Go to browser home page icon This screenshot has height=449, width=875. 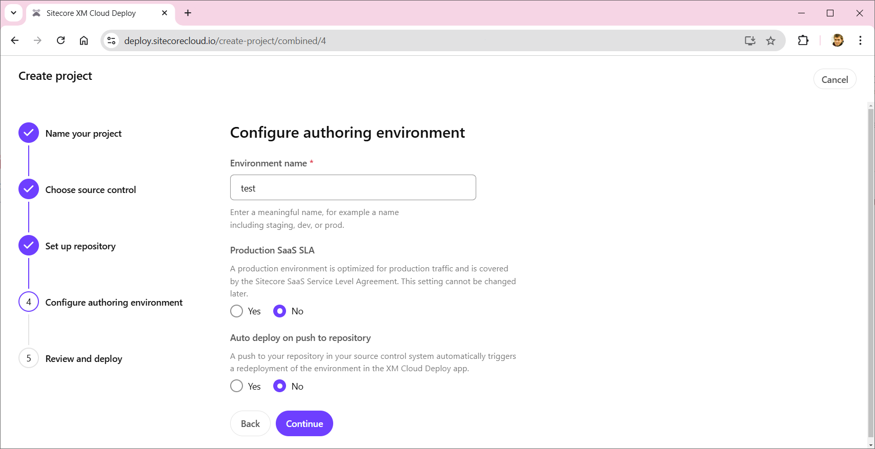84,40
